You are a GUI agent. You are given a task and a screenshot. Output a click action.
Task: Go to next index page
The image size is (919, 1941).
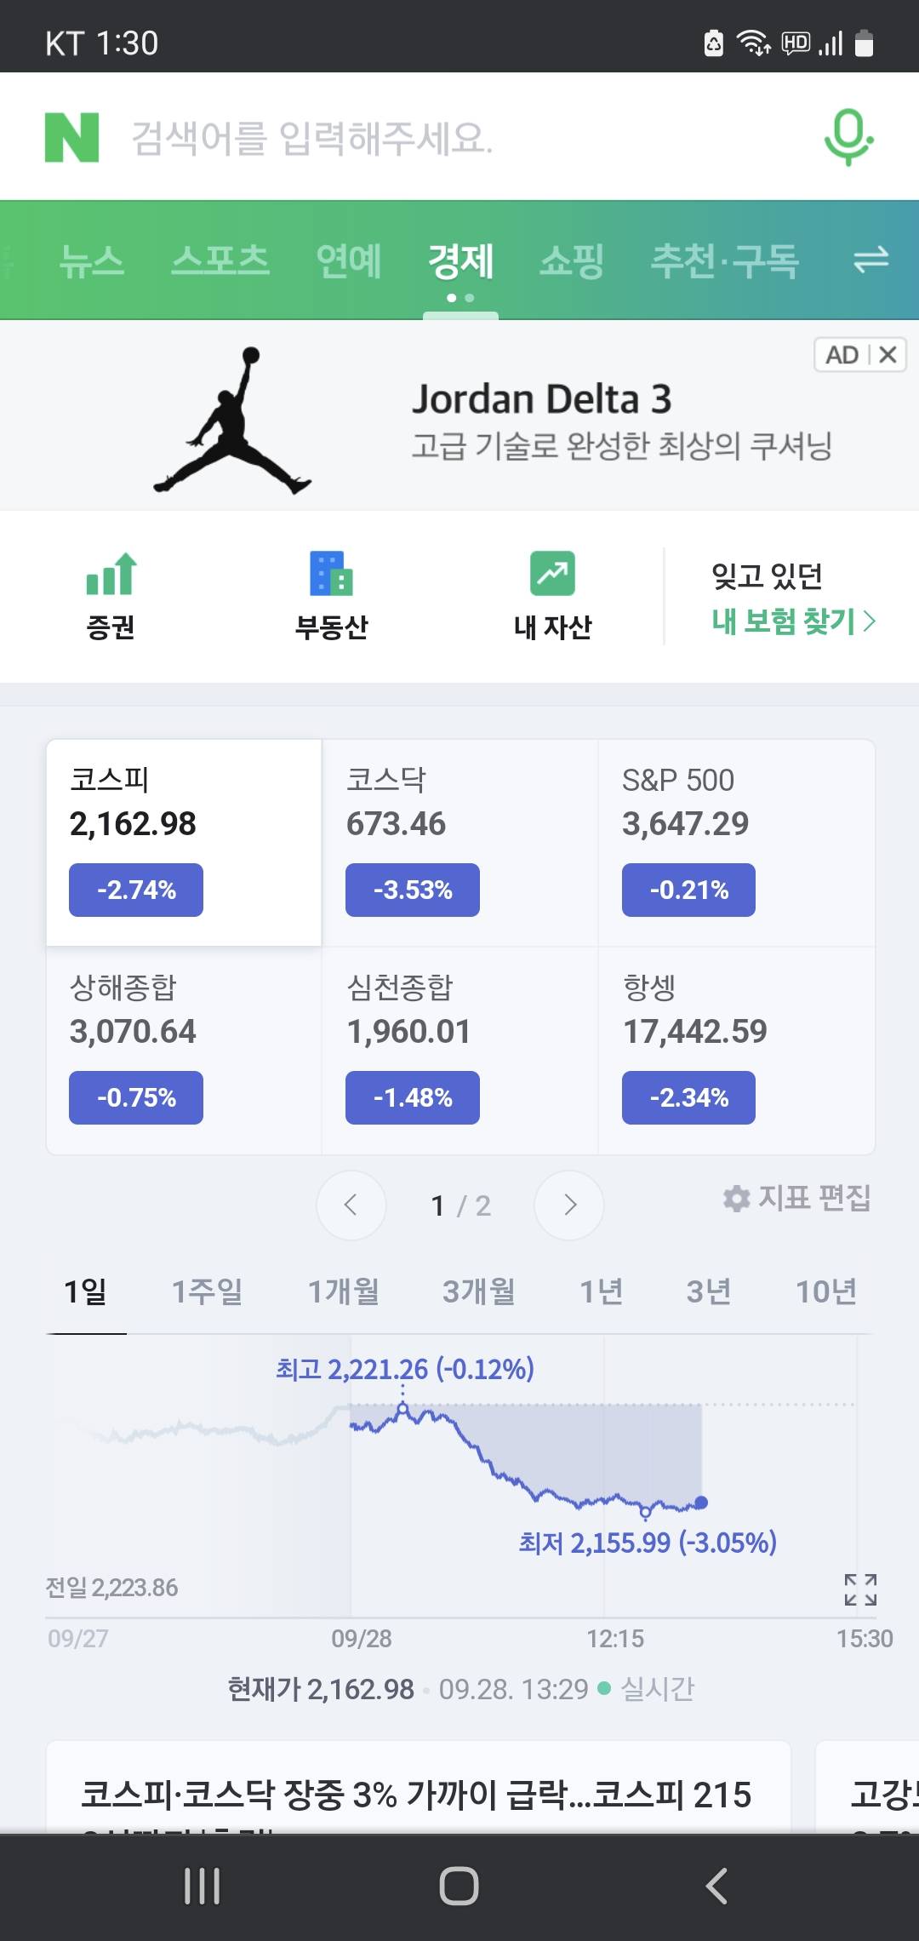pos(569,1205)
